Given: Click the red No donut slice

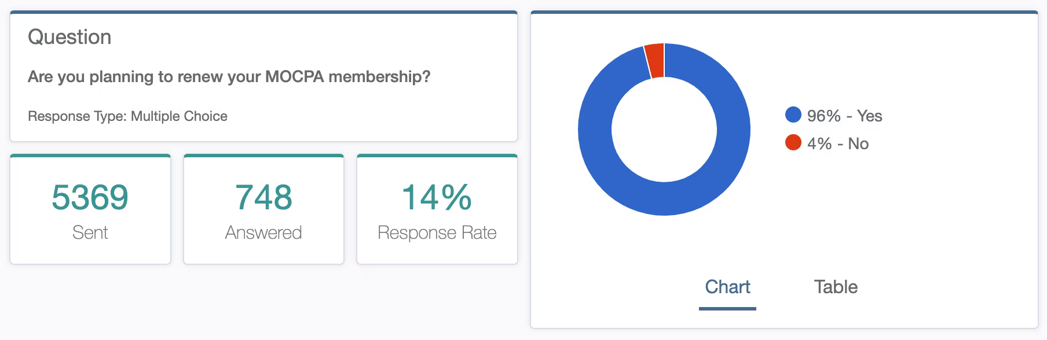Looking at the screenshot, I should (x=656, y=60).
